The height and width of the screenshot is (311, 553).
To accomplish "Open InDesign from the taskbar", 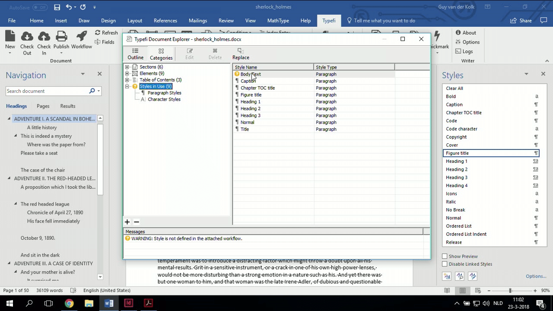I will [128, 303].
